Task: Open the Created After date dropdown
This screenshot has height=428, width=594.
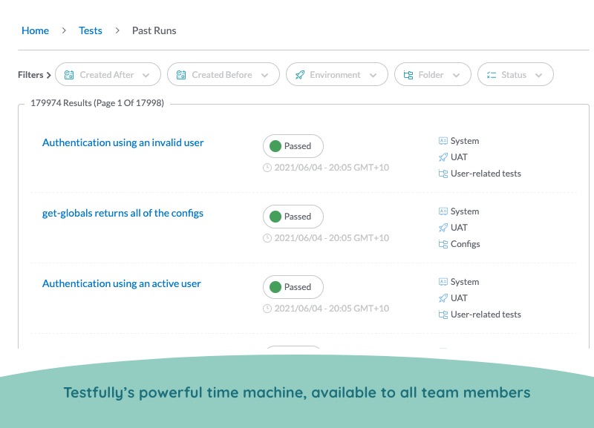Action: pyautogui.click(x=108, y=75)
